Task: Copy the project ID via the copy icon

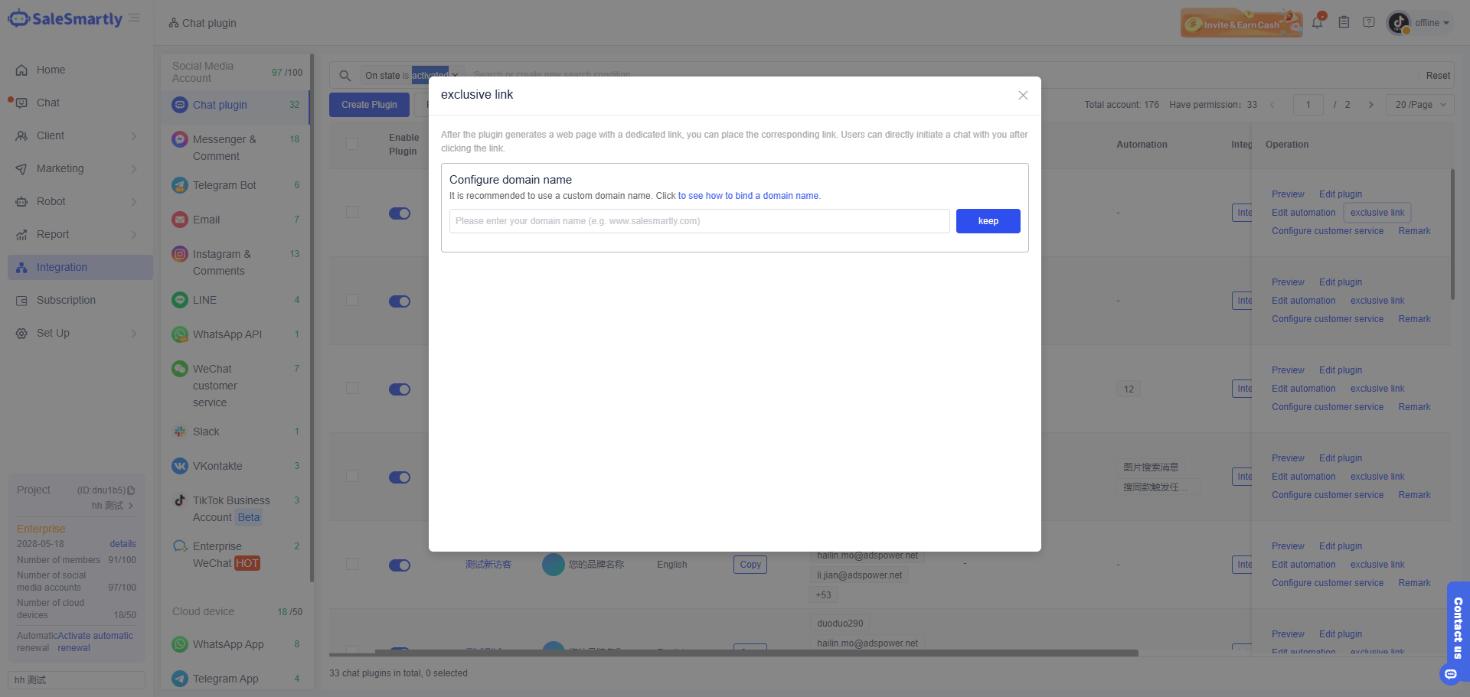Action: [131, 490]
